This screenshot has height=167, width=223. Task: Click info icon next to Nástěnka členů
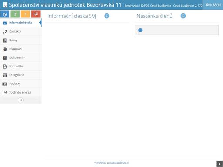point(183,16)
